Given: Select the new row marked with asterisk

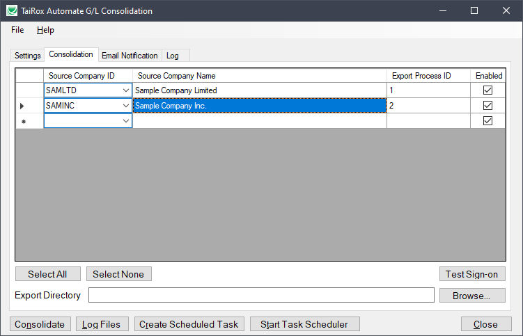Looking at the screenshot, I should coord(29,121).
